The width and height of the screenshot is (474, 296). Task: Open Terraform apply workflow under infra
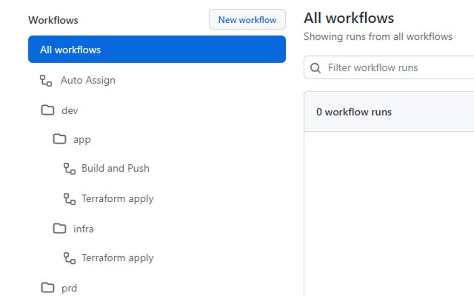(x=118, y=258)
